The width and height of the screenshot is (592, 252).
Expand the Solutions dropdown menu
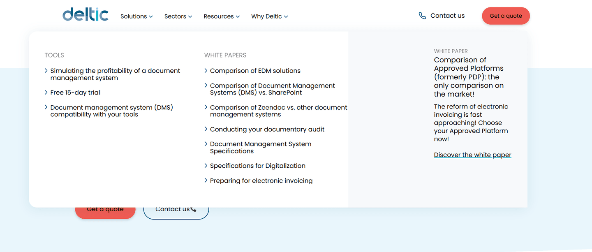[136, 16]
